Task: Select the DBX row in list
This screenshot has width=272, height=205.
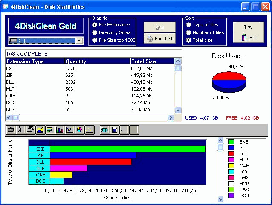Action: 90,109
